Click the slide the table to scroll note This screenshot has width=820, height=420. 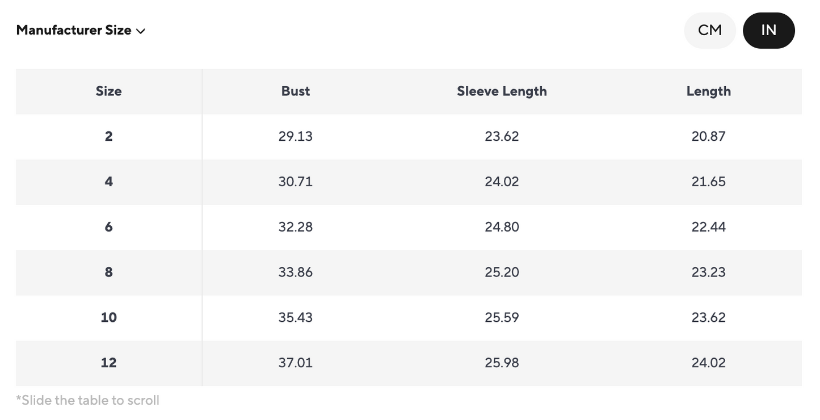tap(88, 400)
